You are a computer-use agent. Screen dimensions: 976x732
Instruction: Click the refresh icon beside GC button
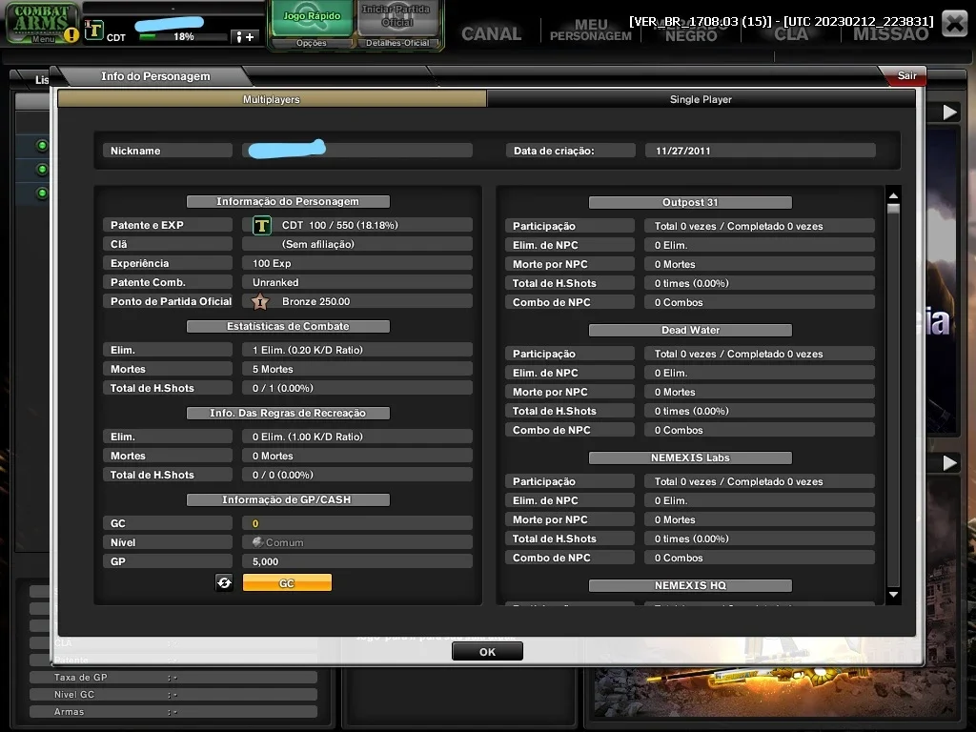(224, 582)
